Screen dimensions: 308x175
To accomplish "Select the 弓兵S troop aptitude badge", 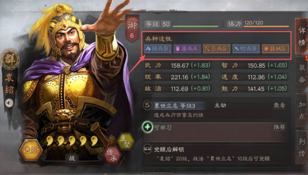I will pos(216,49).
